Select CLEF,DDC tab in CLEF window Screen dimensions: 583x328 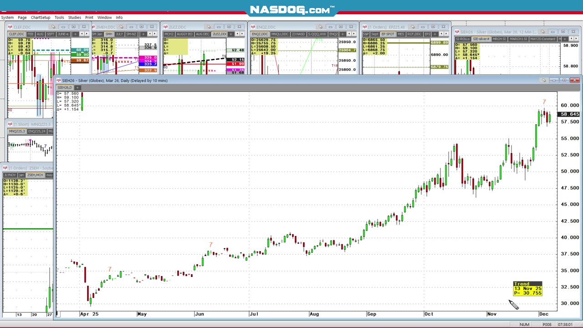click(16, 34)
